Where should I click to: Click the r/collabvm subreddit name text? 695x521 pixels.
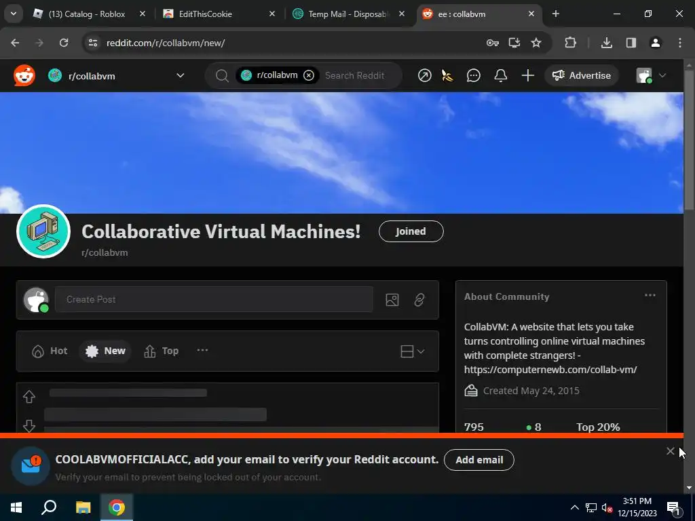(x=105, y=252)
